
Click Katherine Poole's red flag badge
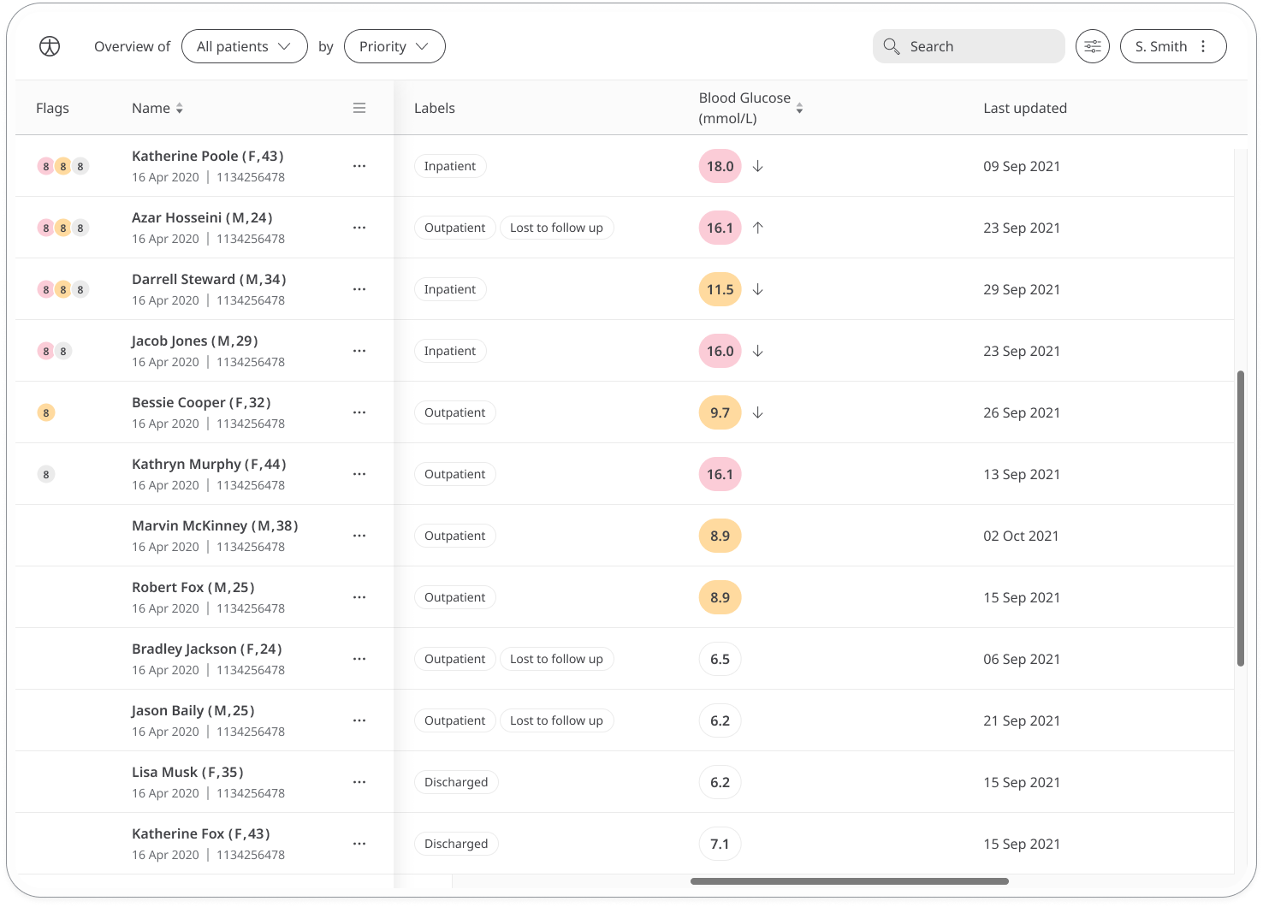click(x=46, y=166)
